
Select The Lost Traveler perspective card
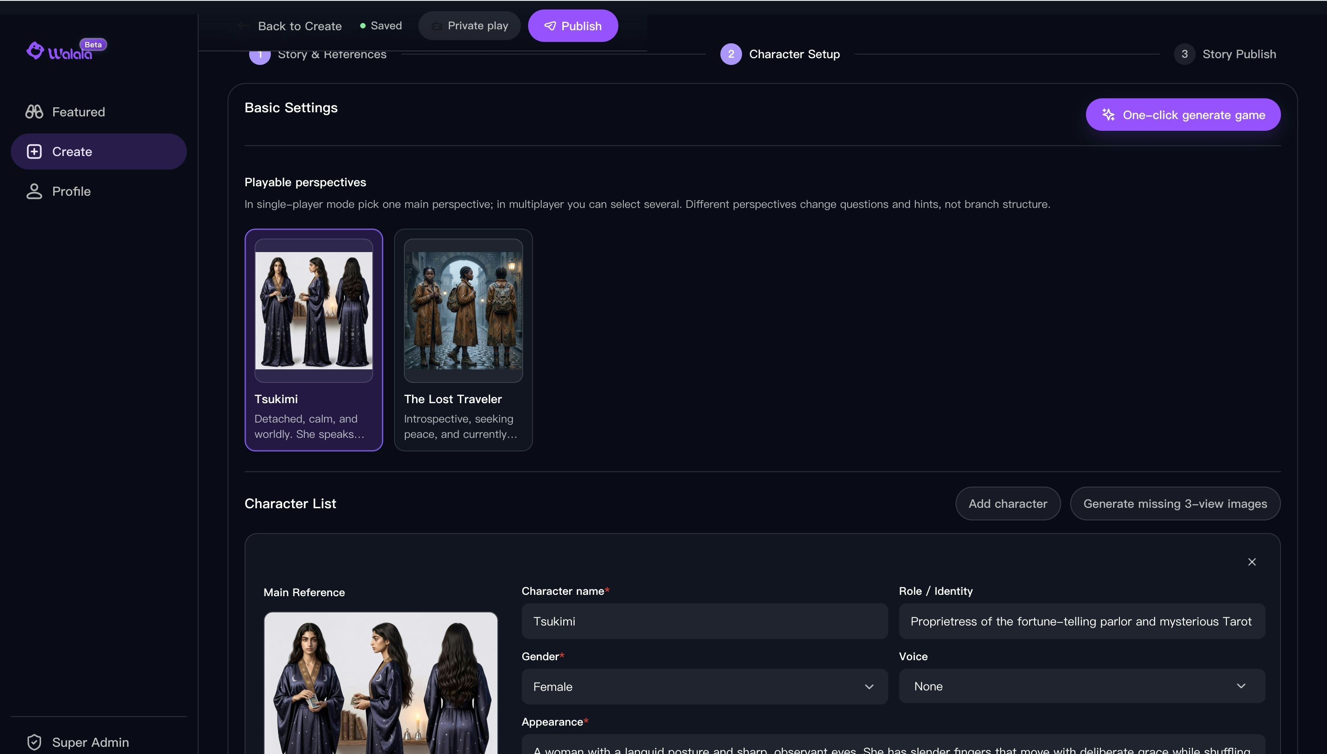463,340
